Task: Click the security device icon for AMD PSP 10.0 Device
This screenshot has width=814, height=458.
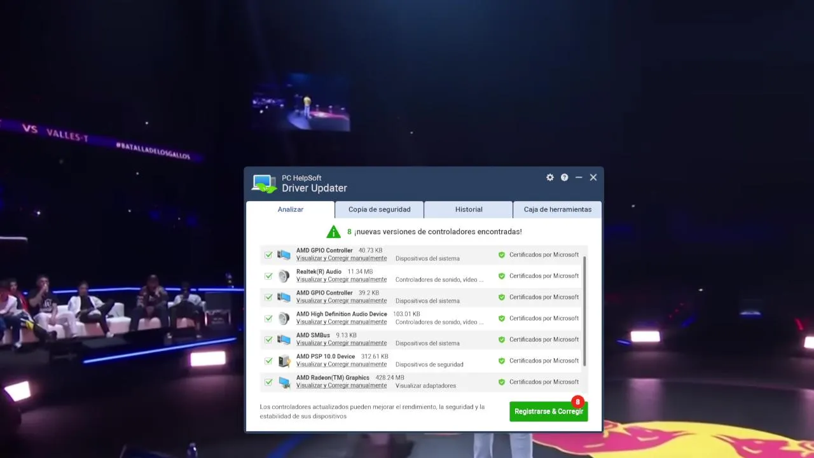Action: coord(284,361)
